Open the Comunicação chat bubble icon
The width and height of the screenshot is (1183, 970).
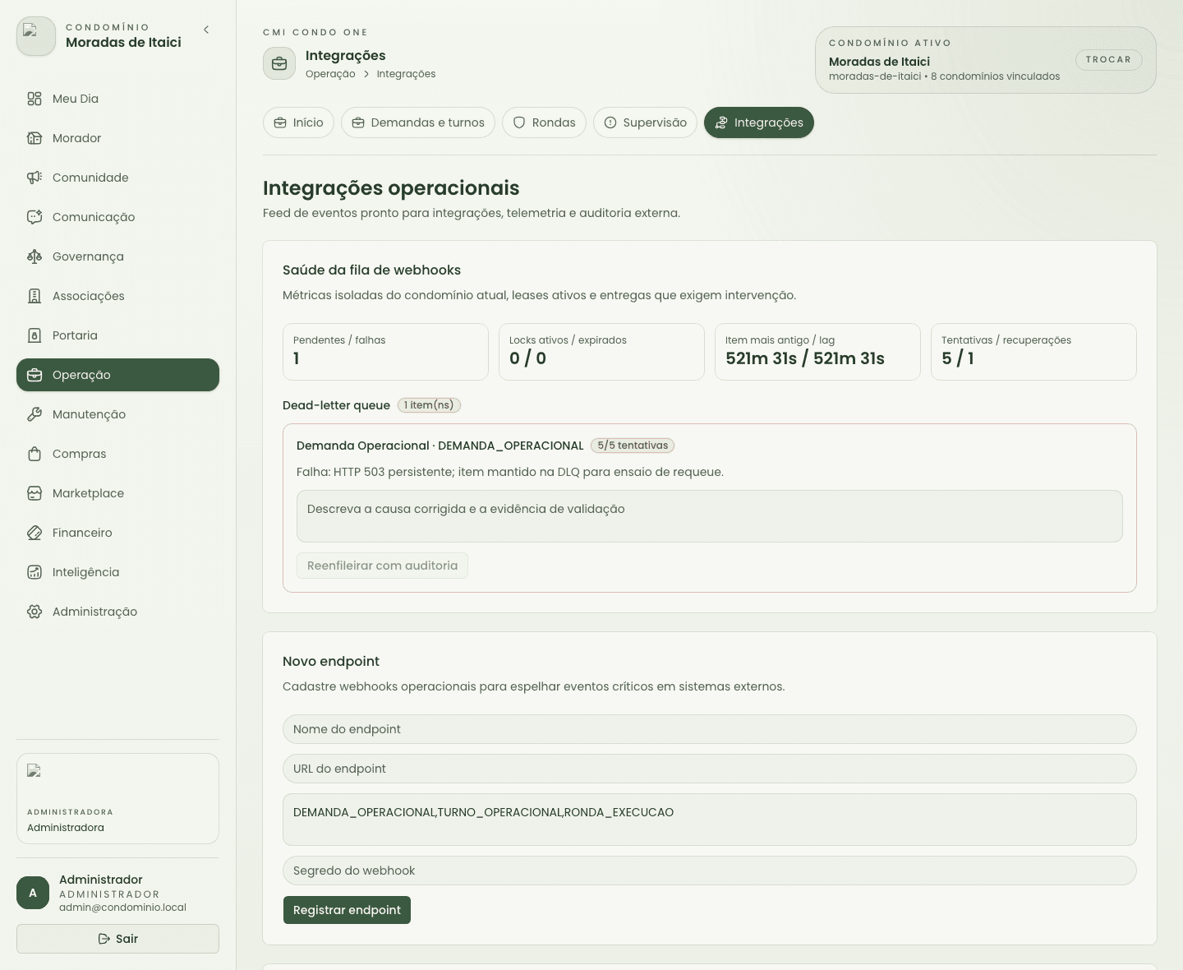tap(35, 217)
